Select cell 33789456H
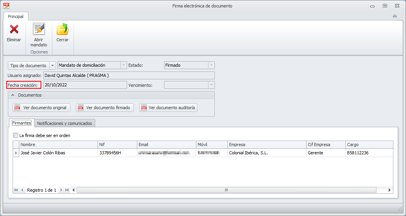Viewport: 406px width, 216px height. 118,153
